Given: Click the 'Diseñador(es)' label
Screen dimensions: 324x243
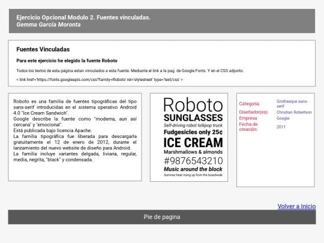Looking at the screenshot, I should [x=253, y=112].
